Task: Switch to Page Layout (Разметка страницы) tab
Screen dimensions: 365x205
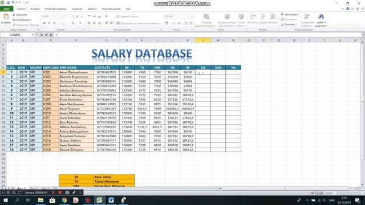Action: tap(56, 9)
